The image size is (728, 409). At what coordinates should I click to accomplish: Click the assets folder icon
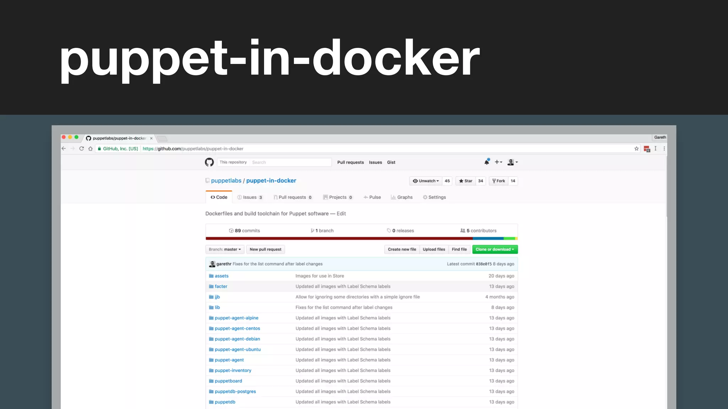211,276
